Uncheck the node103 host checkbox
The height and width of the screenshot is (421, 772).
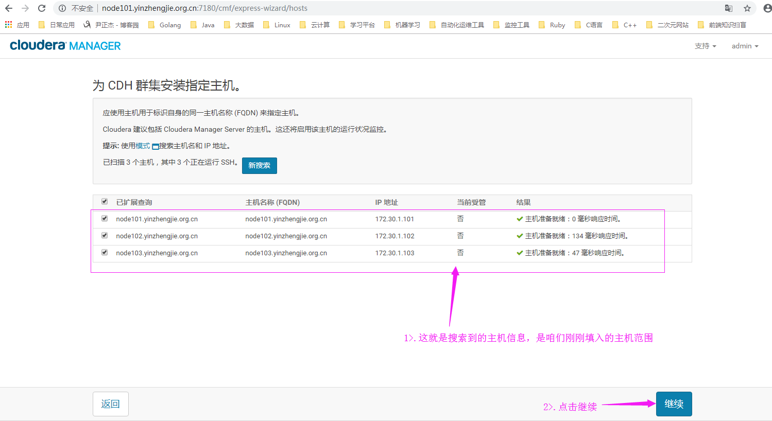105,252
